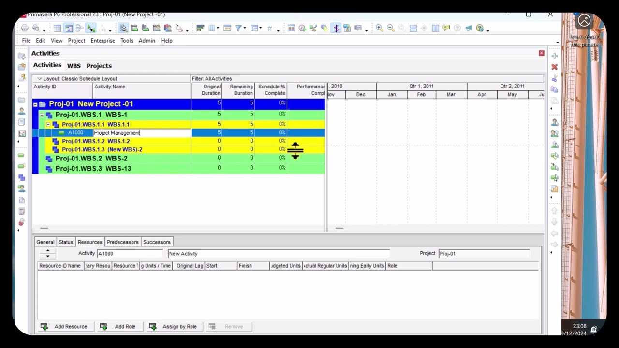Open the Tools menu
The width and height of the screenshot is (619, 348).
point(127,41)
